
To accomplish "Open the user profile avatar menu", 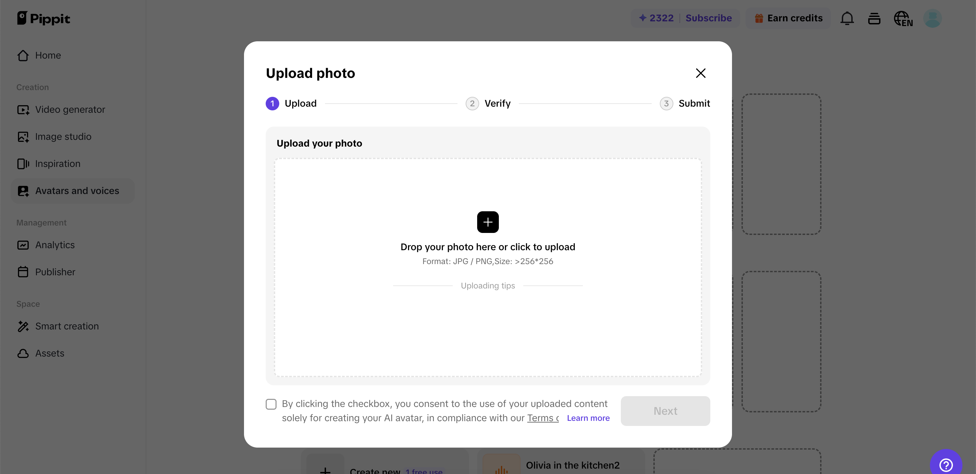I will coord(932,18).
